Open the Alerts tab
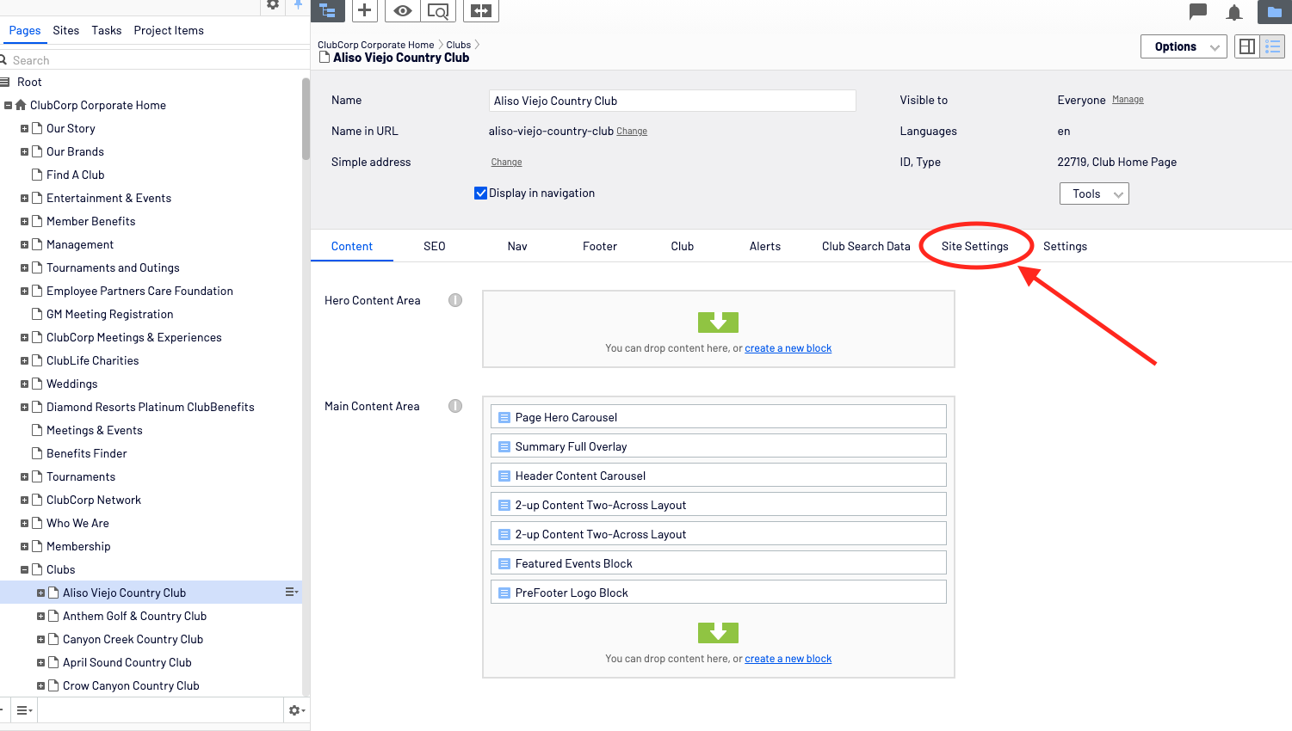Image resolution: width=1292 pixels, height=731 pixels. pos(765,246)
